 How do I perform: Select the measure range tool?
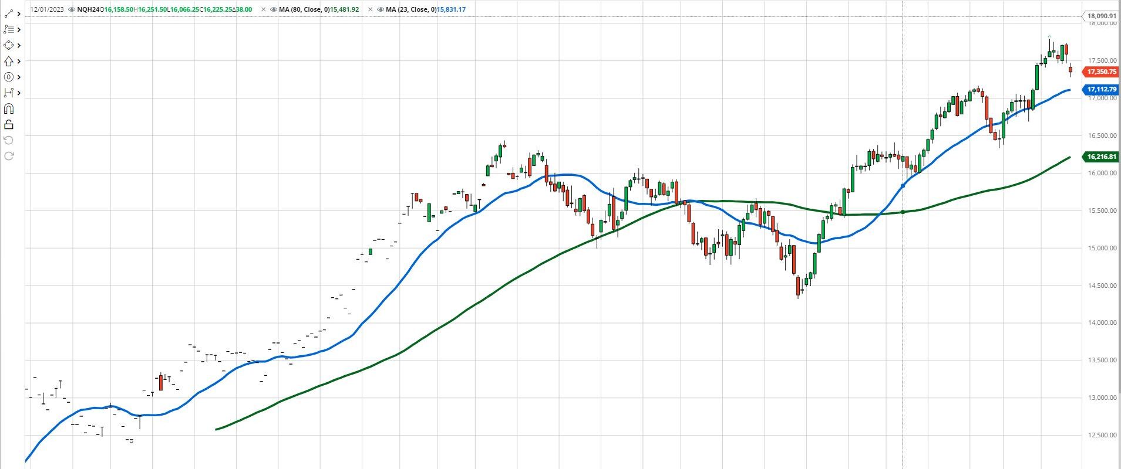tap(8, 93)
